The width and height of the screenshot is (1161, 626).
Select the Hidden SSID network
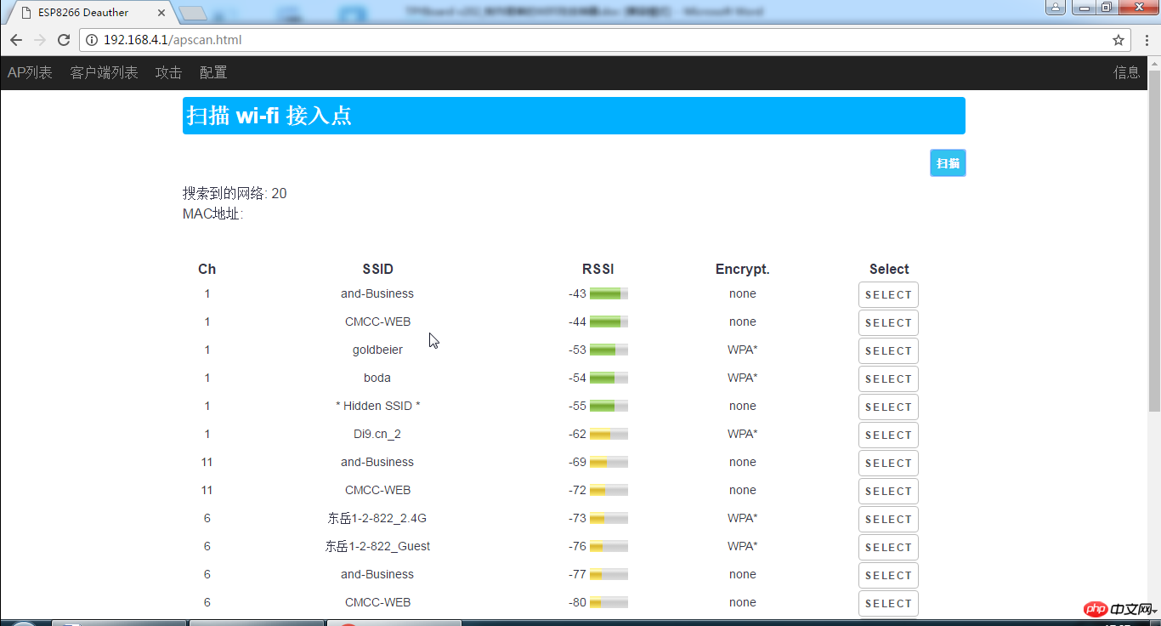tap(888, 407)
